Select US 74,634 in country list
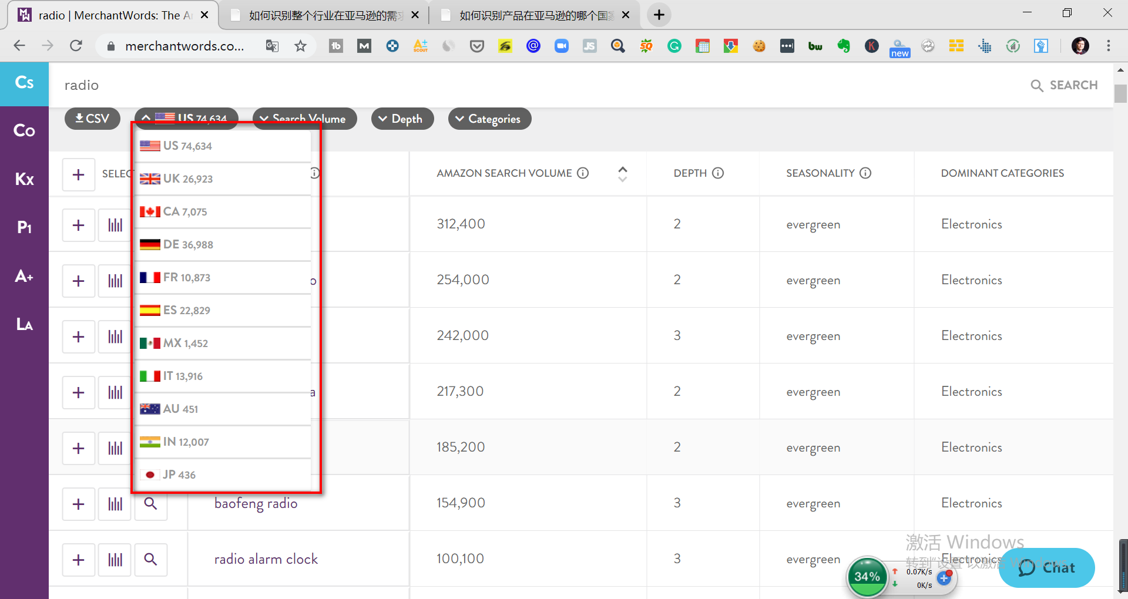1128x599 pixels. pyautogui.click(x=223, y=146)
